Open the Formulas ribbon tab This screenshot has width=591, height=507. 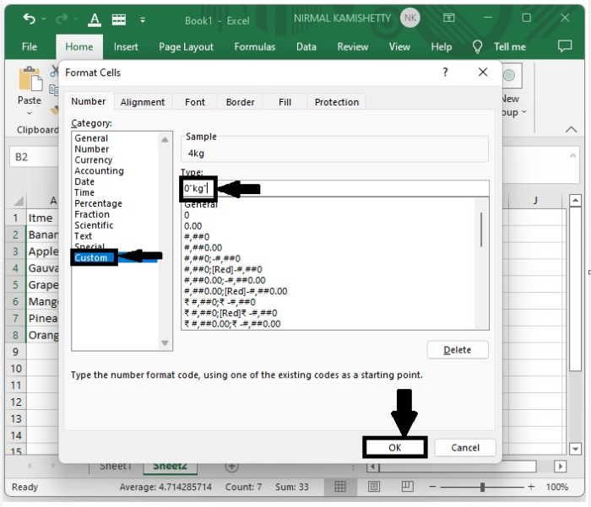click(255, 46)
